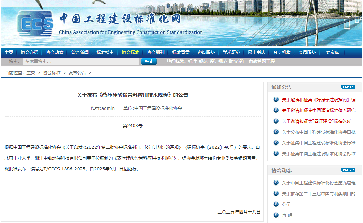Open 专家库 from the navigation bar
This screenshot has width=363, height=223.
click(x=332, y=53)
